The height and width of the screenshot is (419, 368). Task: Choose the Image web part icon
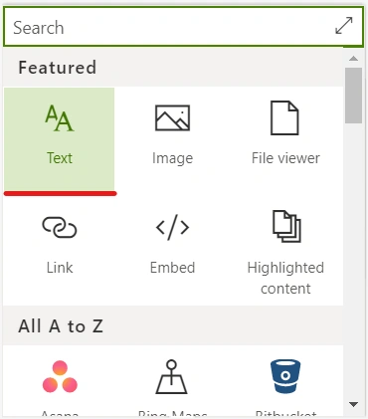(172, 118)
